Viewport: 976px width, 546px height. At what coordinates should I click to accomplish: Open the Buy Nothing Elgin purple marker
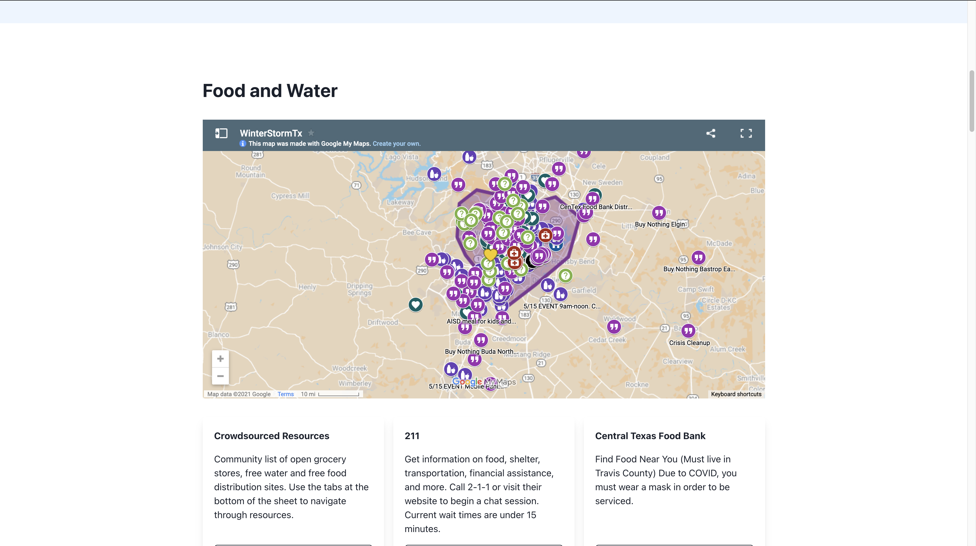(659, 213)
